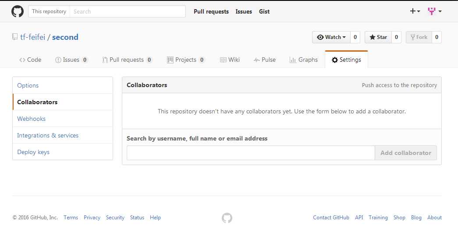Open the Wiki tab
The height and width of the screenshot is (232, 458).
tap(230, 60)
